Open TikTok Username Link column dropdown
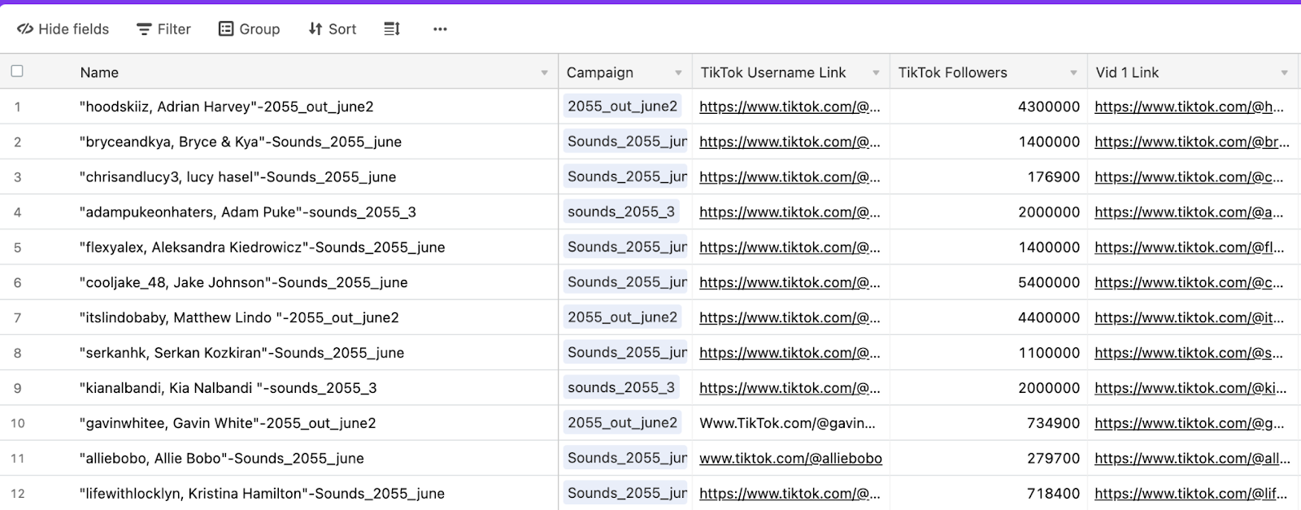 pos(876,73)
